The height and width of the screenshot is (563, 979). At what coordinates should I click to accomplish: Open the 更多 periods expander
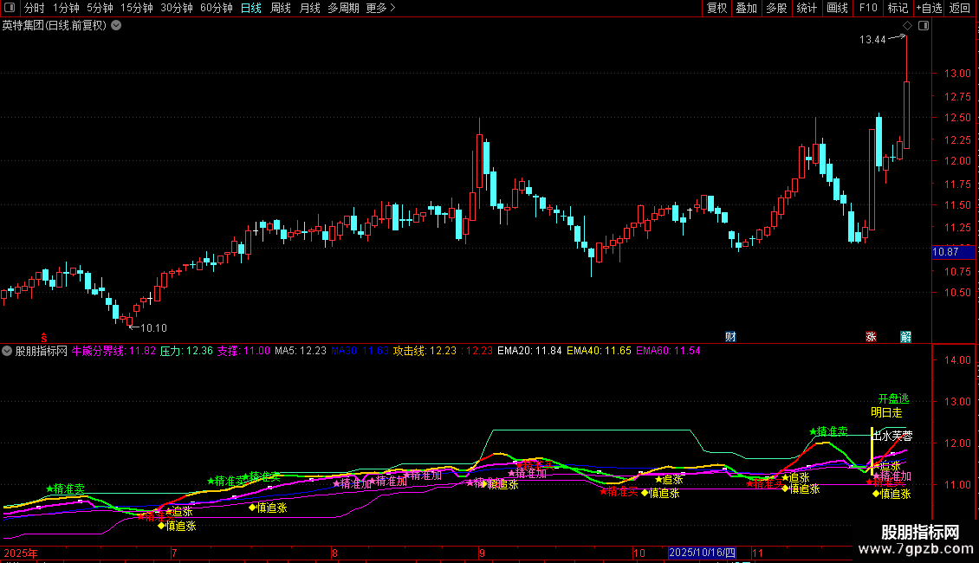[x=380, y=8]
